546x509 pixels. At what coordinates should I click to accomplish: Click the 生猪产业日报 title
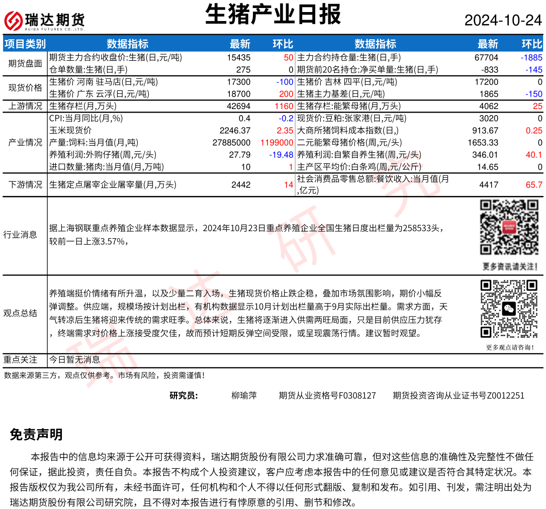point(273,15)
